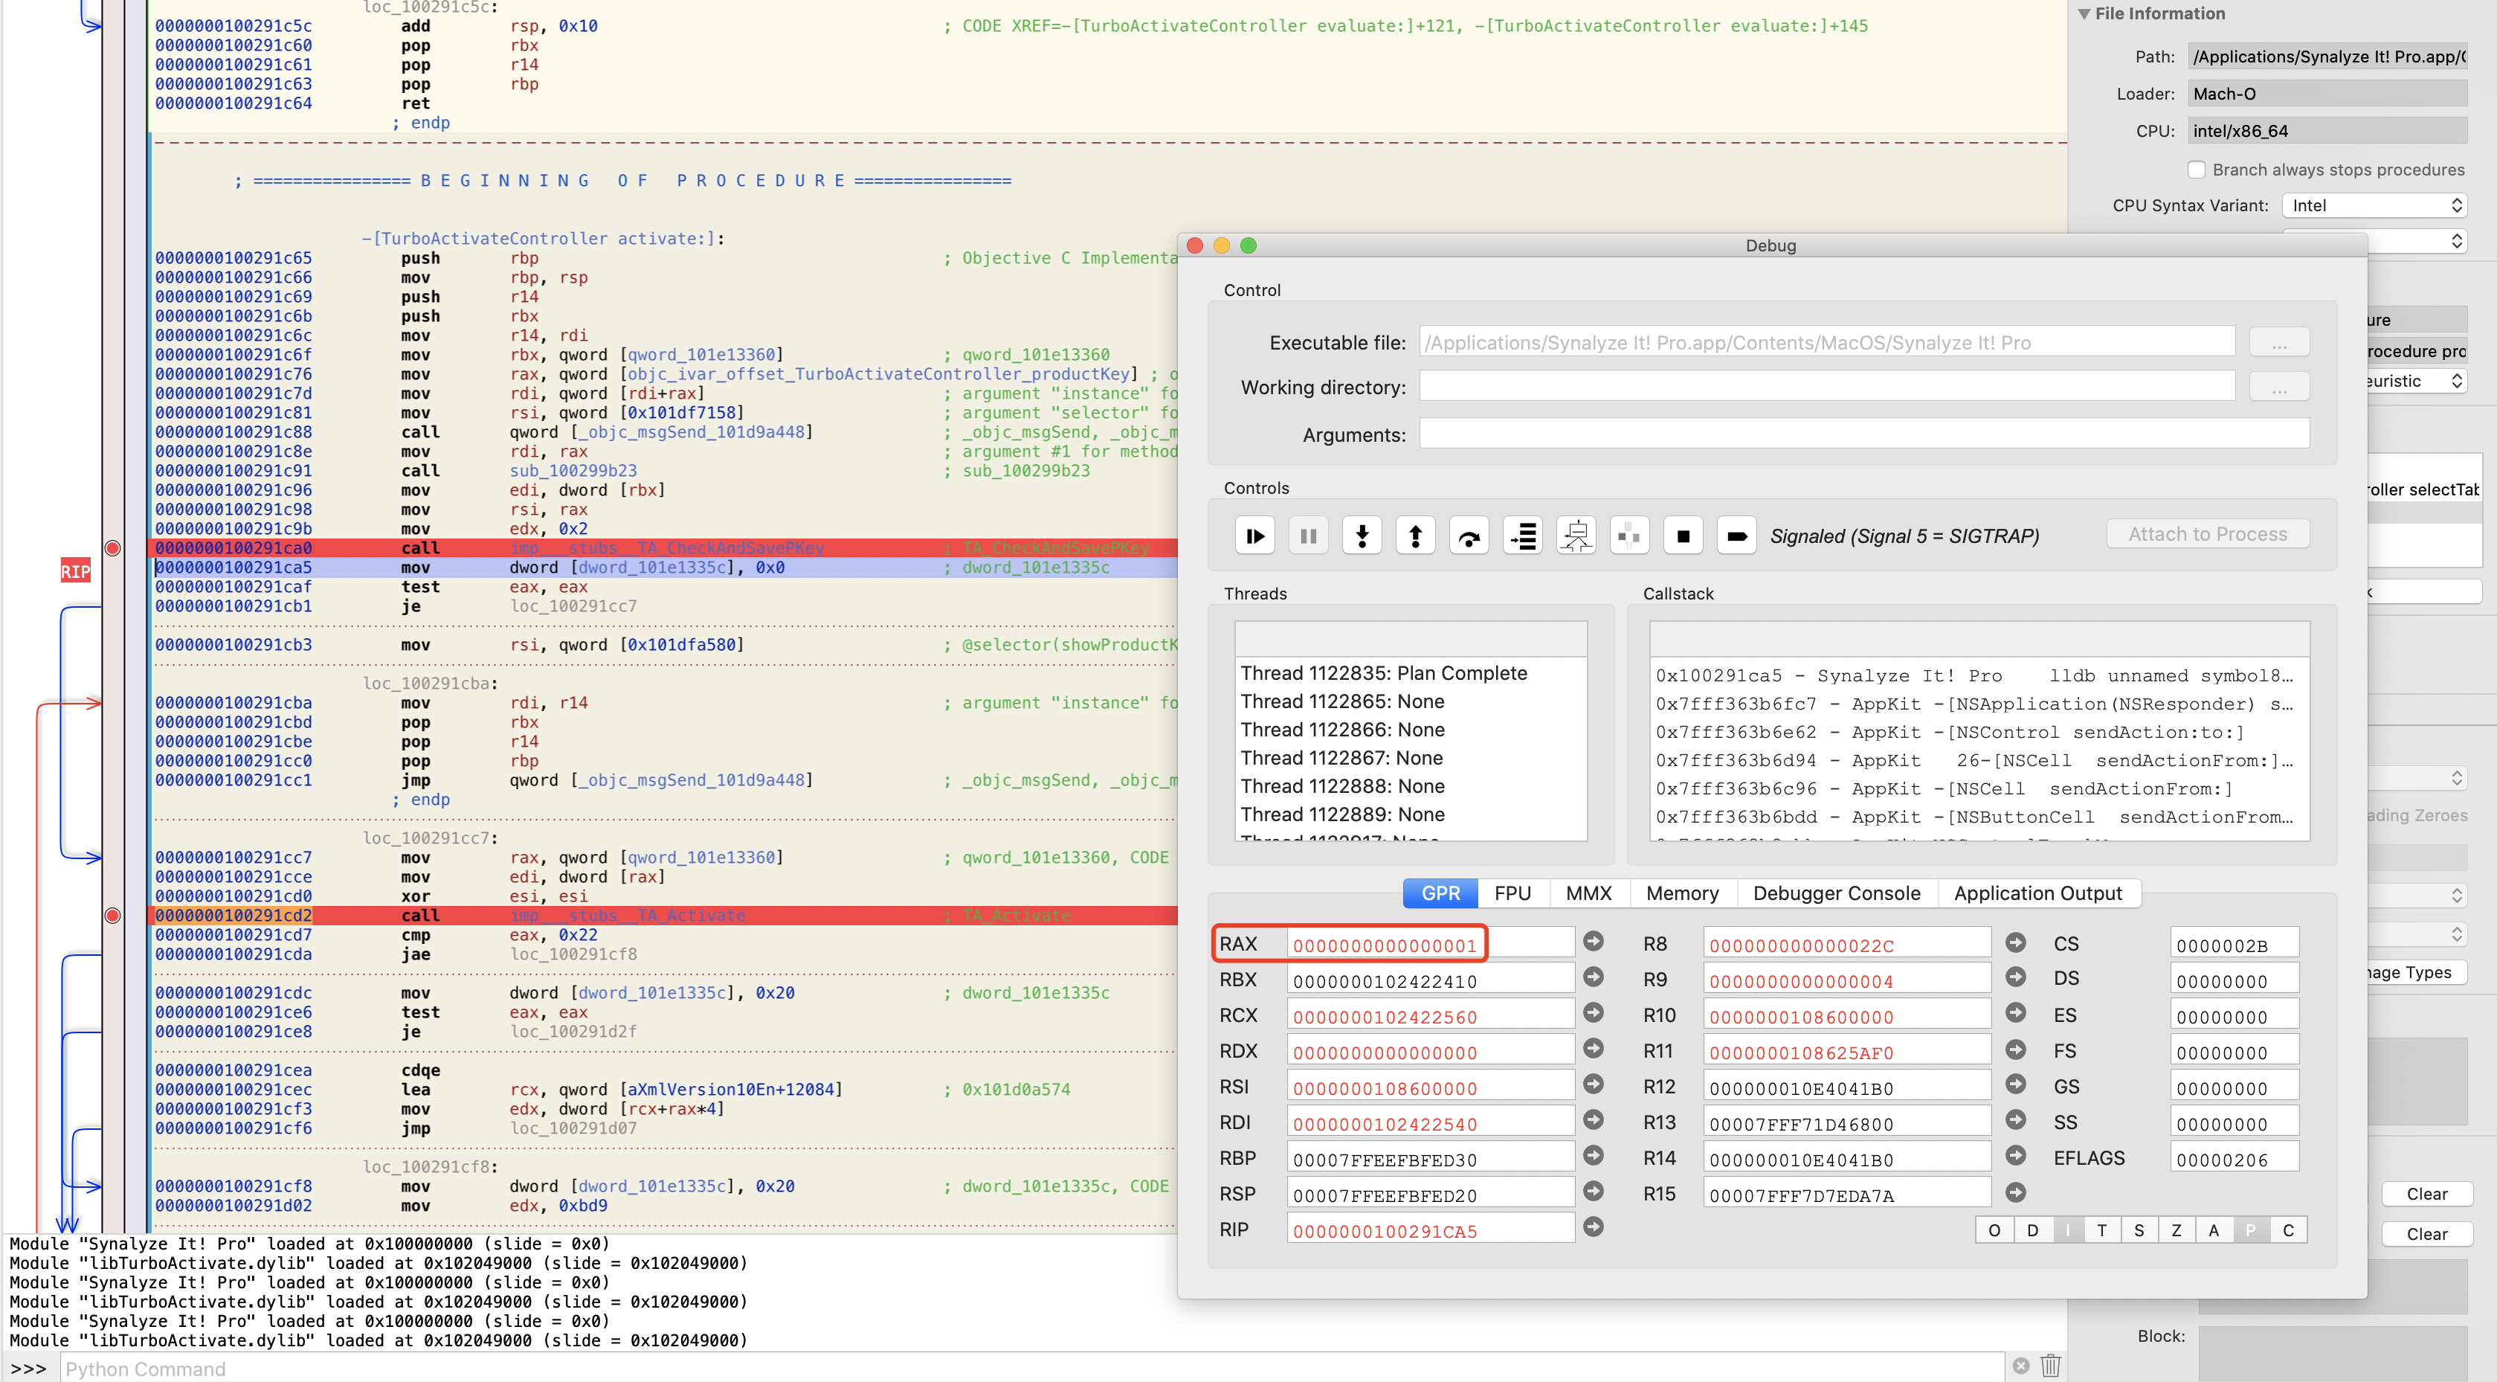This screenshot has width=2497, height=1382.
Task: Click the breakpoint tag button in Controls
Action: (1736, 536)
